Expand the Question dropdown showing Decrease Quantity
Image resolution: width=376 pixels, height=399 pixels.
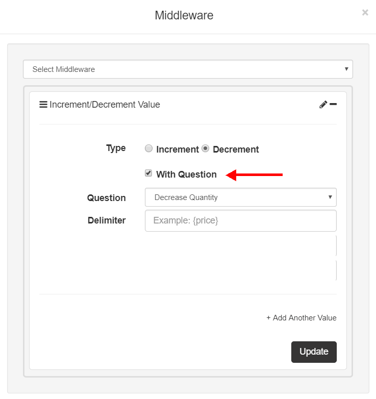click(x=240, y=197)
